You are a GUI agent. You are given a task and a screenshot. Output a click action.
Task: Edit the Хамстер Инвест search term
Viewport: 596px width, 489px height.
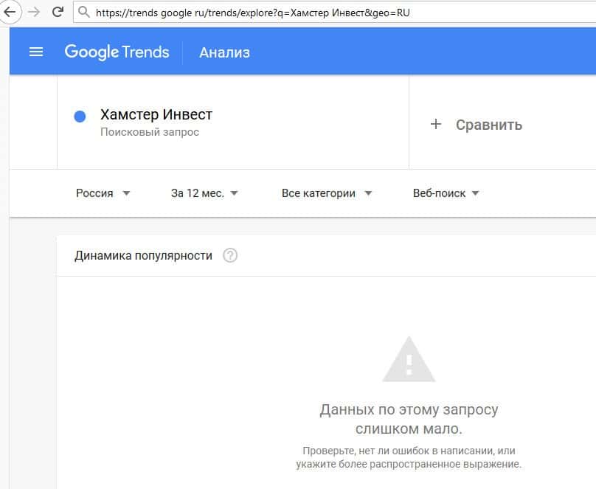pos(156,115)
